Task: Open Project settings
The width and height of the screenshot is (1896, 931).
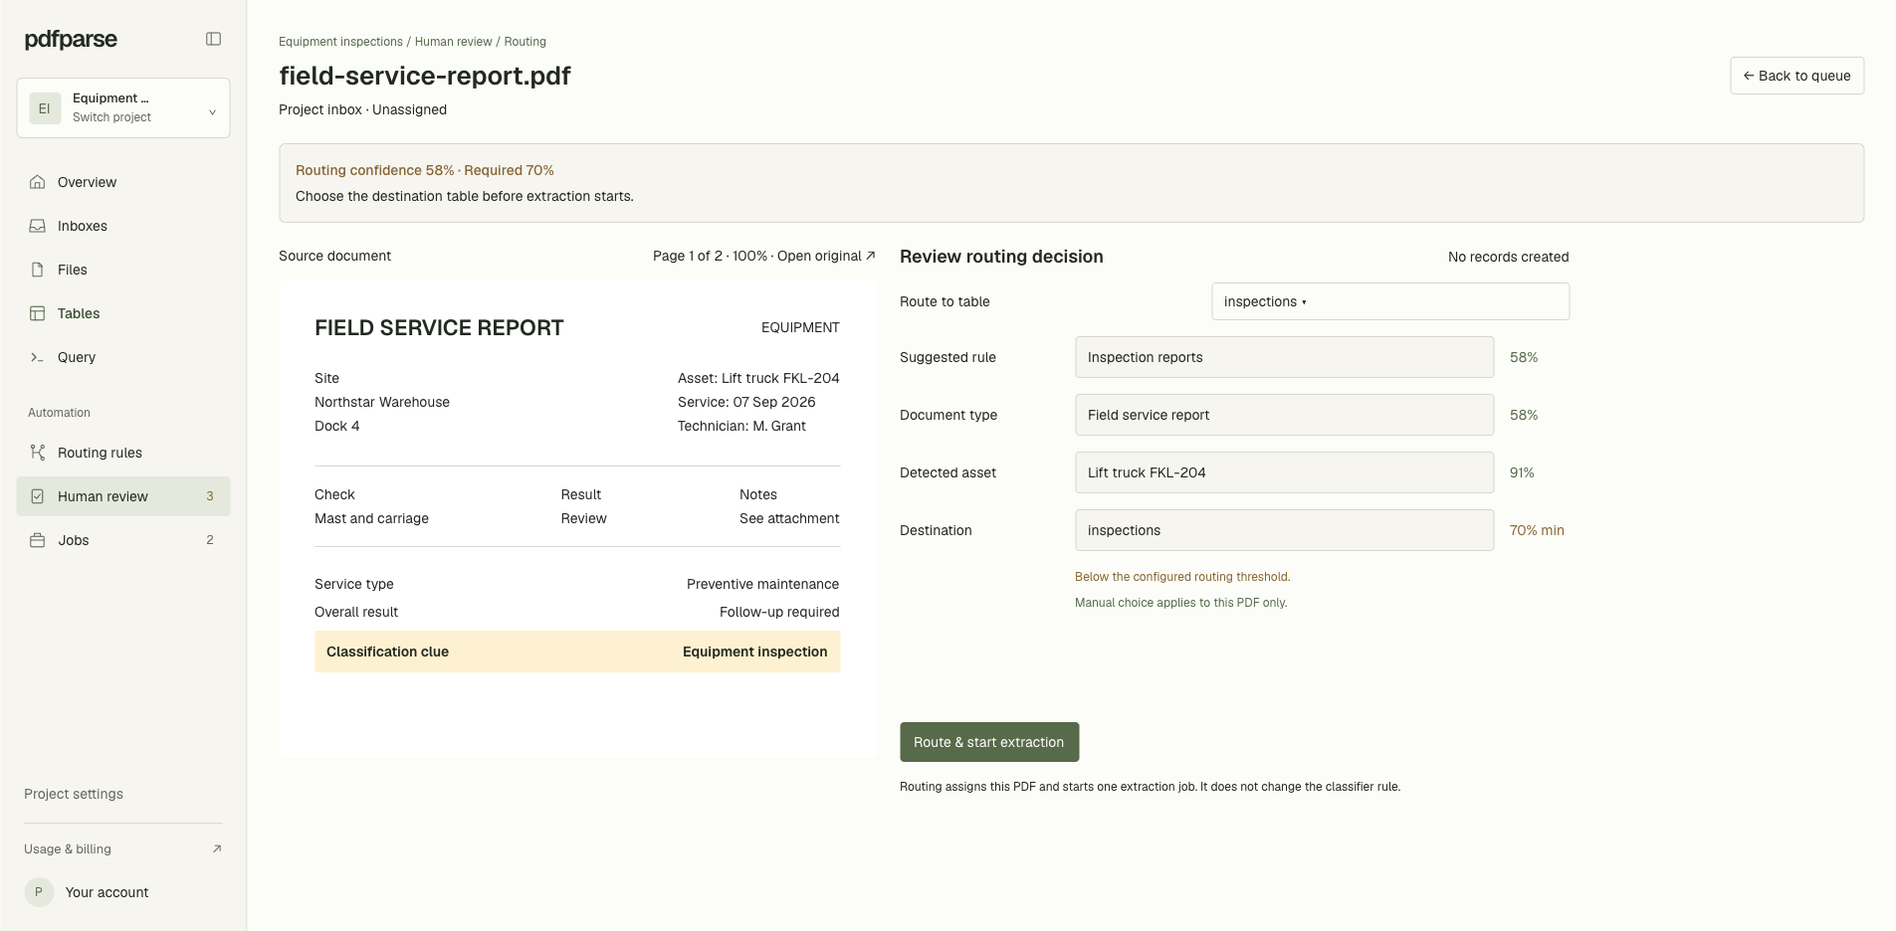Action: (x=74, y=794)
